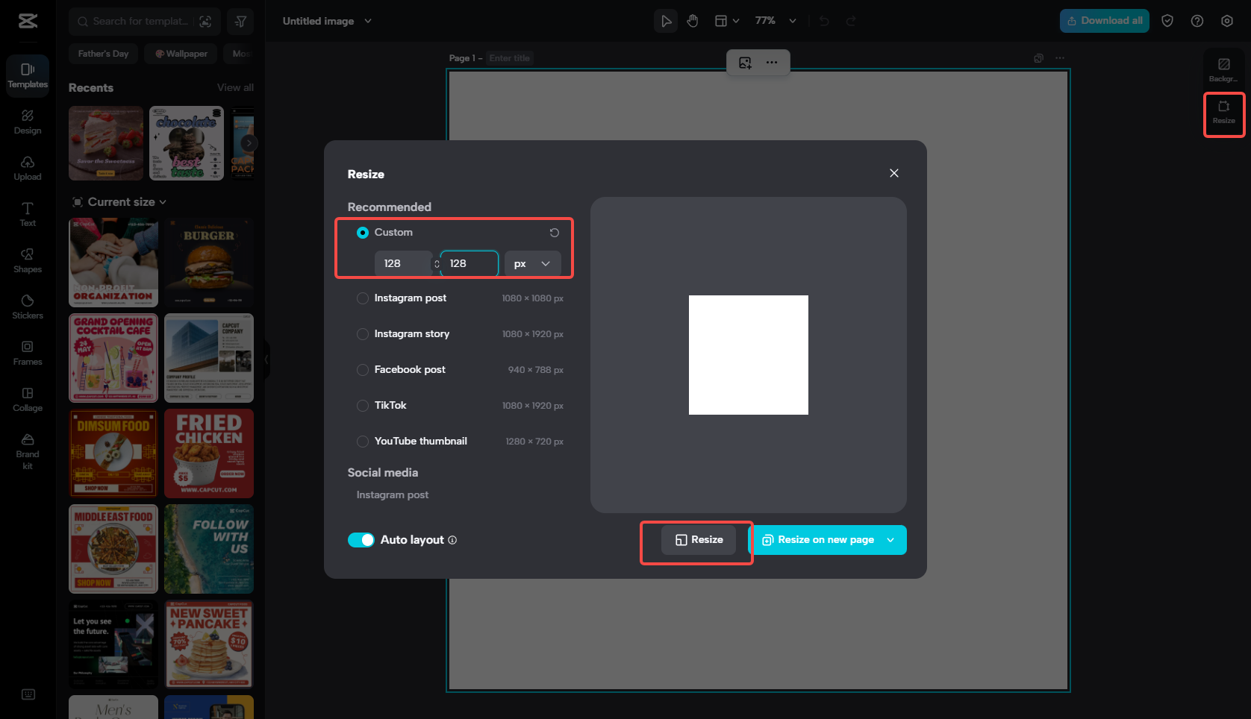Screen dimensions: 1251x719
Task: Open the Stickers panel
Action: 28,307
